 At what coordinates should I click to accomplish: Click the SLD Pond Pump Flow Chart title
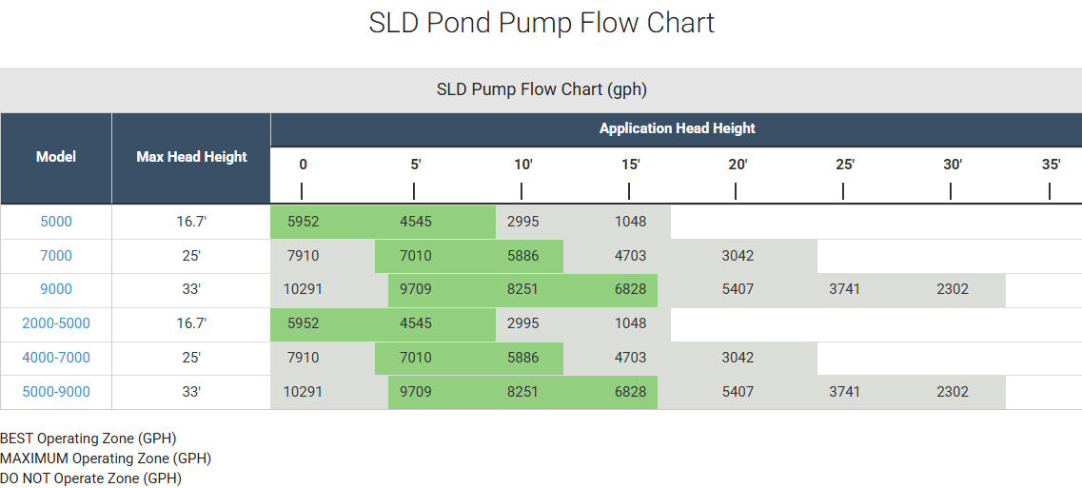coord(541,23)
